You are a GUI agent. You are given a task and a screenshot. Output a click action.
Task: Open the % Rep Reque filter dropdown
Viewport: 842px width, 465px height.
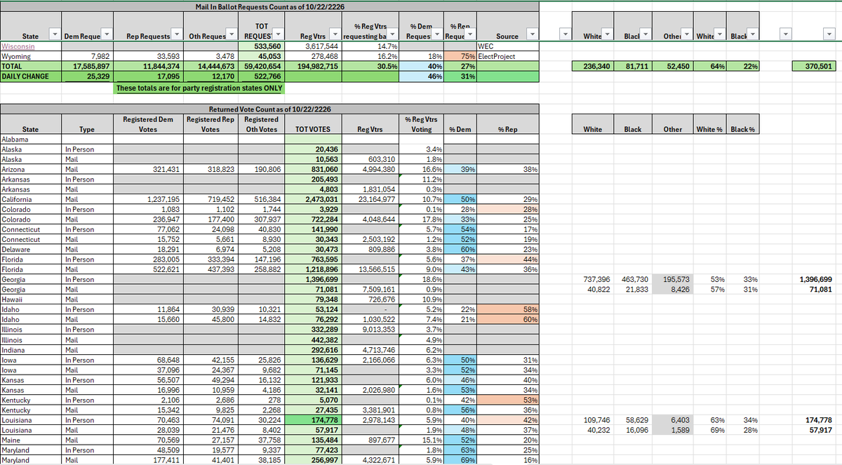click(x=471, y=36)
